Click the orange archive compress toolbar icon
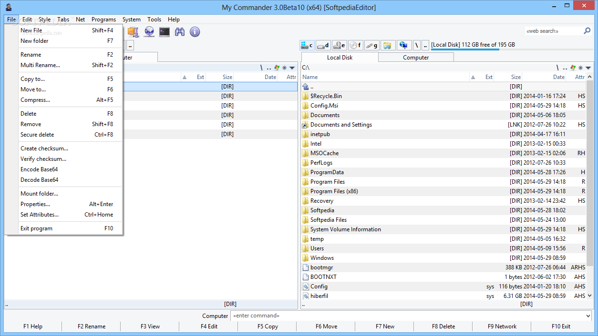This screenshot has height=336, width=598. [x=133, y=32]
